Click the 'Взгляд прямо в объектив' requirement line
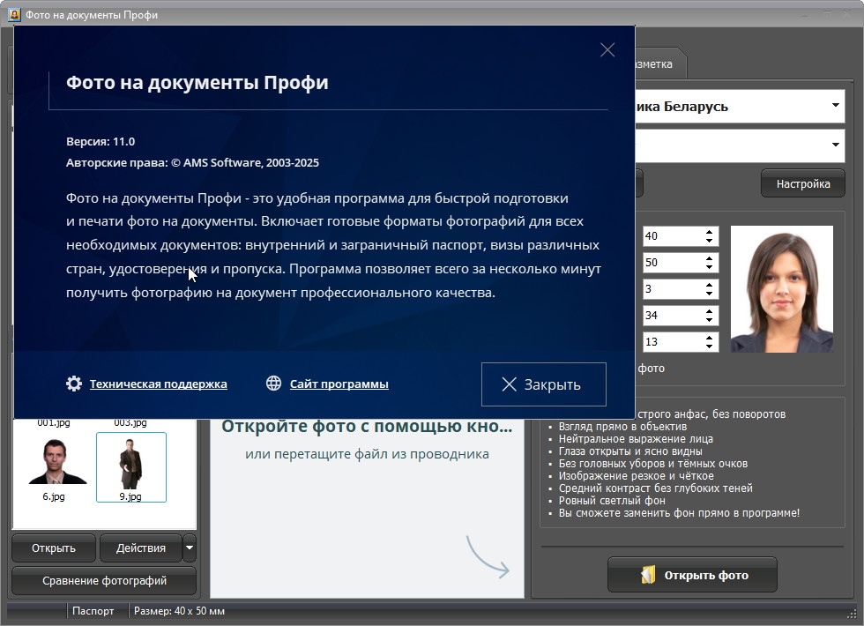Viewport: 864px width, 626px height. [x=622, y=427]
